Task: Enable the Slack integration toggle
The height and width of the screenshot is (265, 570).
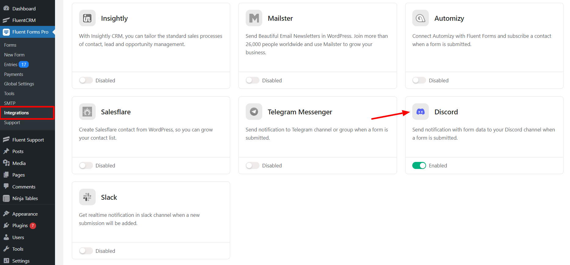Action: tap(86, 251)
